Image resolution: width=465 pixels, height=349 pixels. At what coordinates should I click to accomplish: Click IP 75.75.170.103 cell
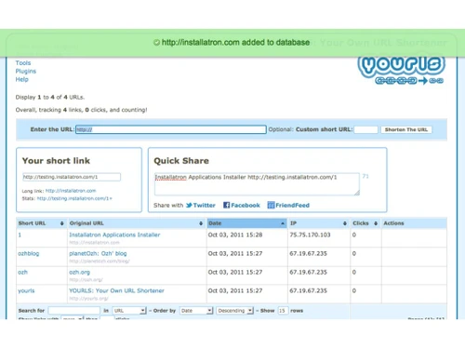pyautogui.click(x=310, y=235)
